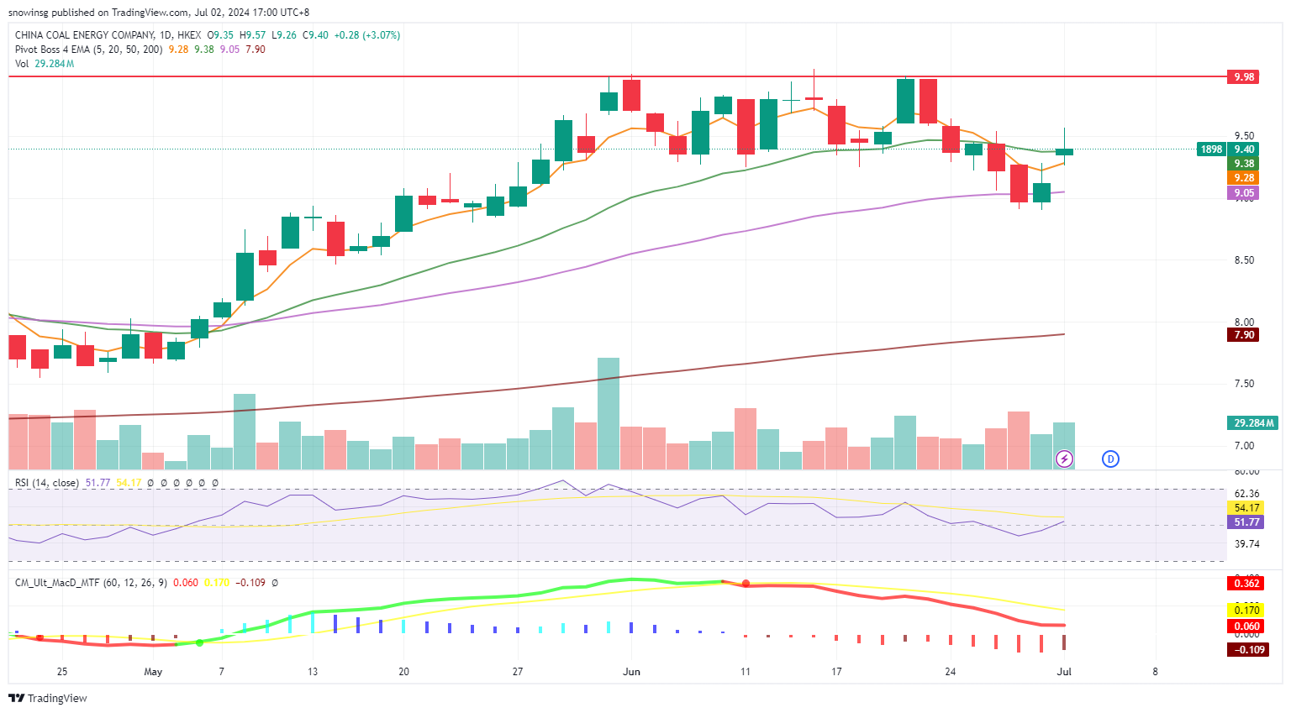Click the '20' date on time axis

[404, 672]
